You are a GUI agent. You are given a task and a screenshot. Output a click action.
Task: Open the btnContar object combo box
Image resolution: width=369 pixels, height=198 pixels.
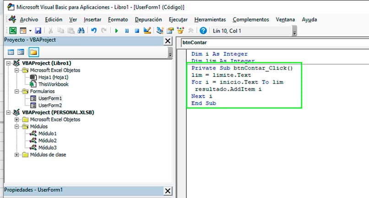(274, 43)
